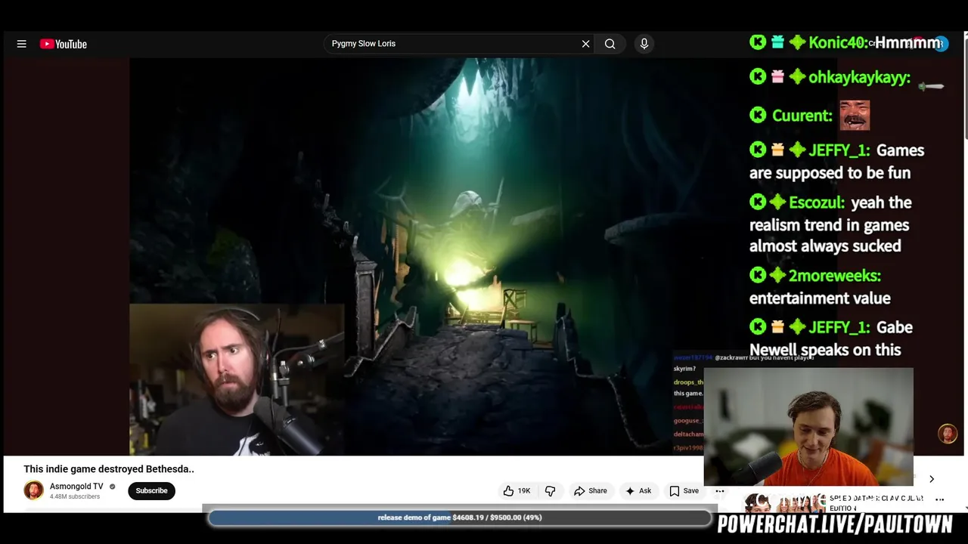Click the green sparkle badge beside Escozul

[777, 202]
